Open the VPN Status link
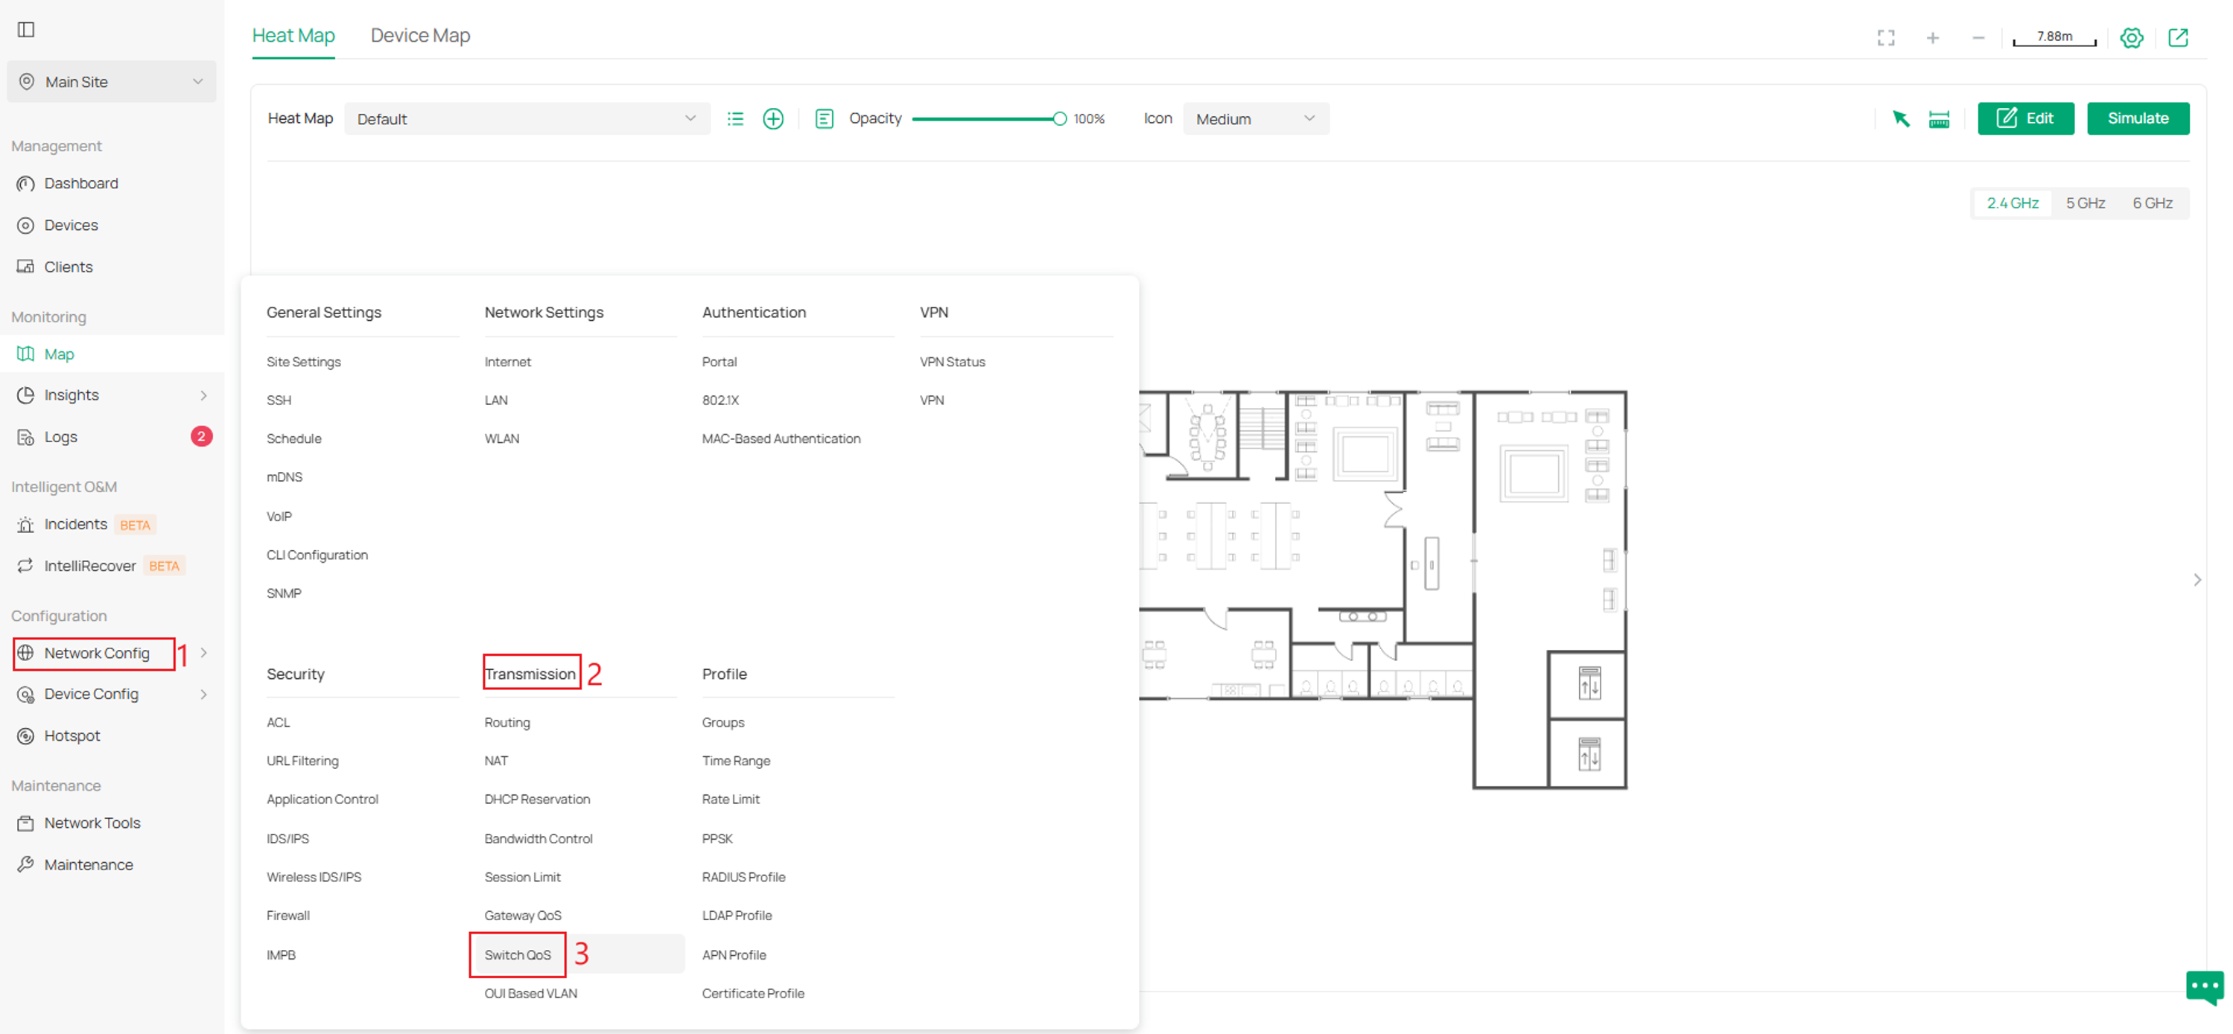The height and width of the screenshot is (1034, 2233). click(x=953, y=363)
